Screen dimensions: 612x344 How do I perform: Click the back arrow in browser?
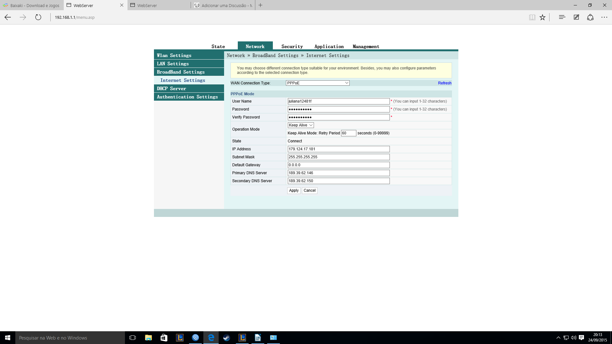point(8,17)
